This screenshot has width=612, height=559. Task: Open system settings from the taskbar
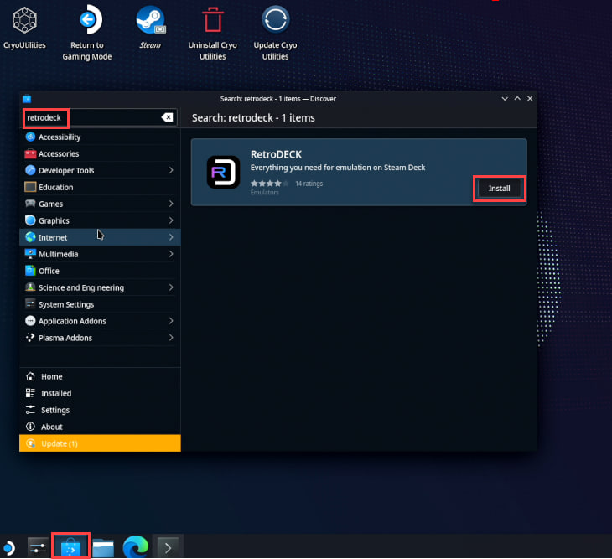point(38,547)
